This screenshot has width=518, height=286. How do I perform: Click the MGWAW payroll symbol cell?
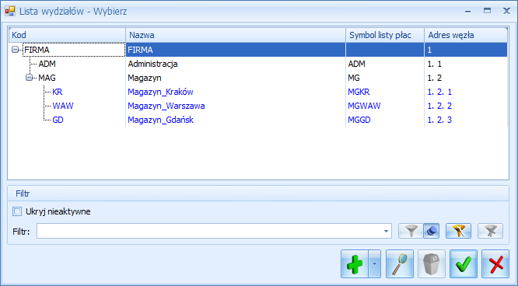click(x=385, y=106)
